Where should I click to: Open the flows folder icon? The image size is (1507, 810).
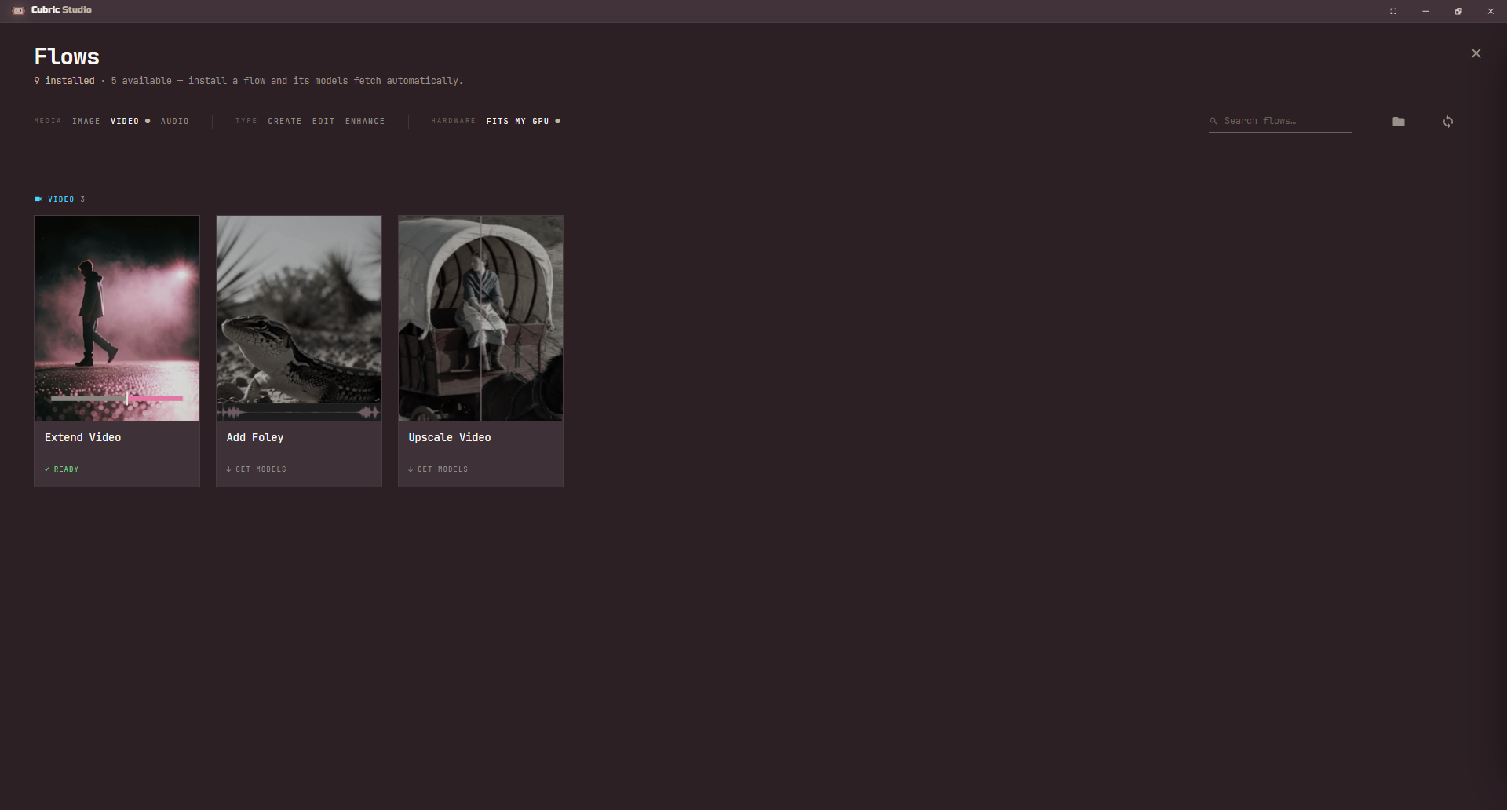click(1399, 122)
